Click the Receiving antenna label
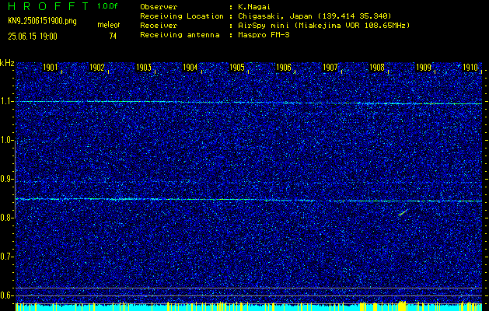The height and width of the screenshot is (311, 489). (180, 35)
